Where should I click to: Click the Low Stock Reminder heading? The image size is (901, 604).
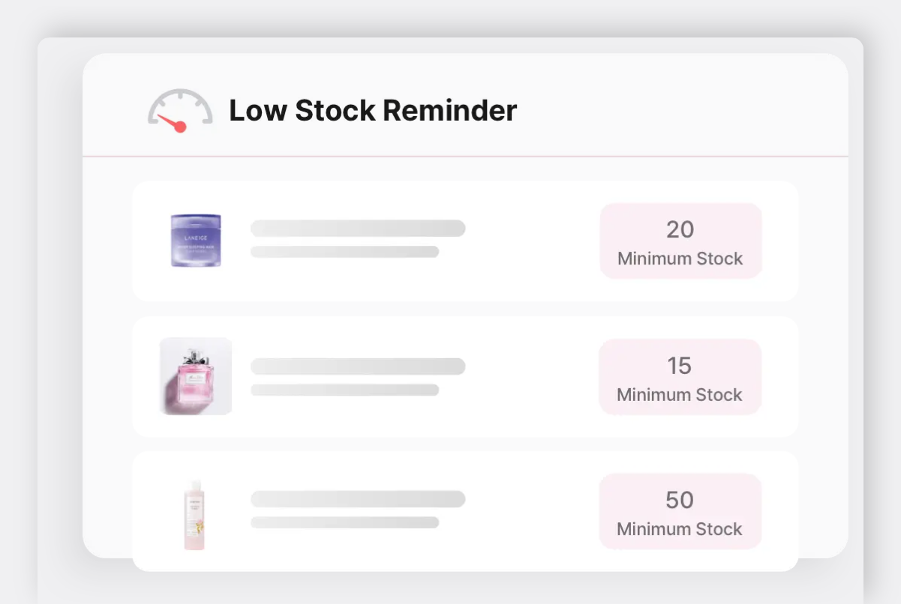[372, 111]
